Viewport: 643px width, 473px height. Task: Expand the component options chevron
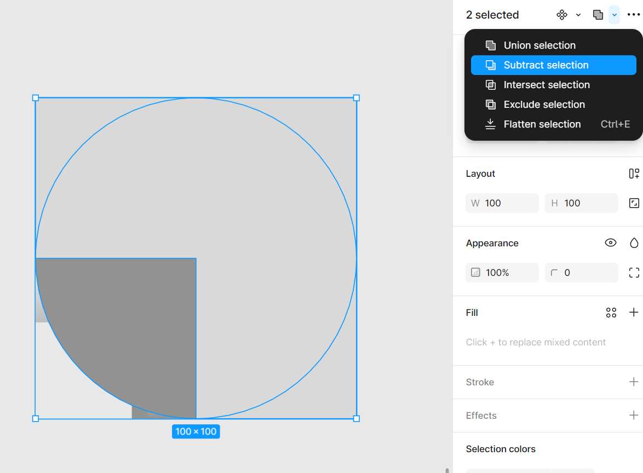[x=578, y=15]
